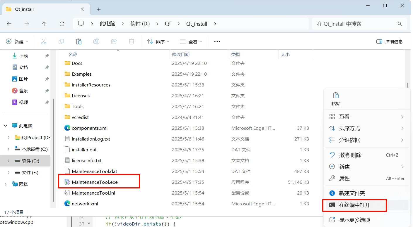Screen dimensions: 413x227
Task: Open 分组依据 submenu in context menu
Action: [x=367, y=140]
